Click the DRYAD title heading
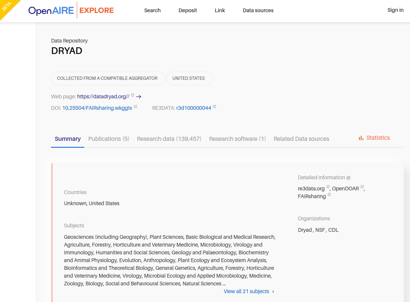410x302 pixels. click(x=67, y=51)
